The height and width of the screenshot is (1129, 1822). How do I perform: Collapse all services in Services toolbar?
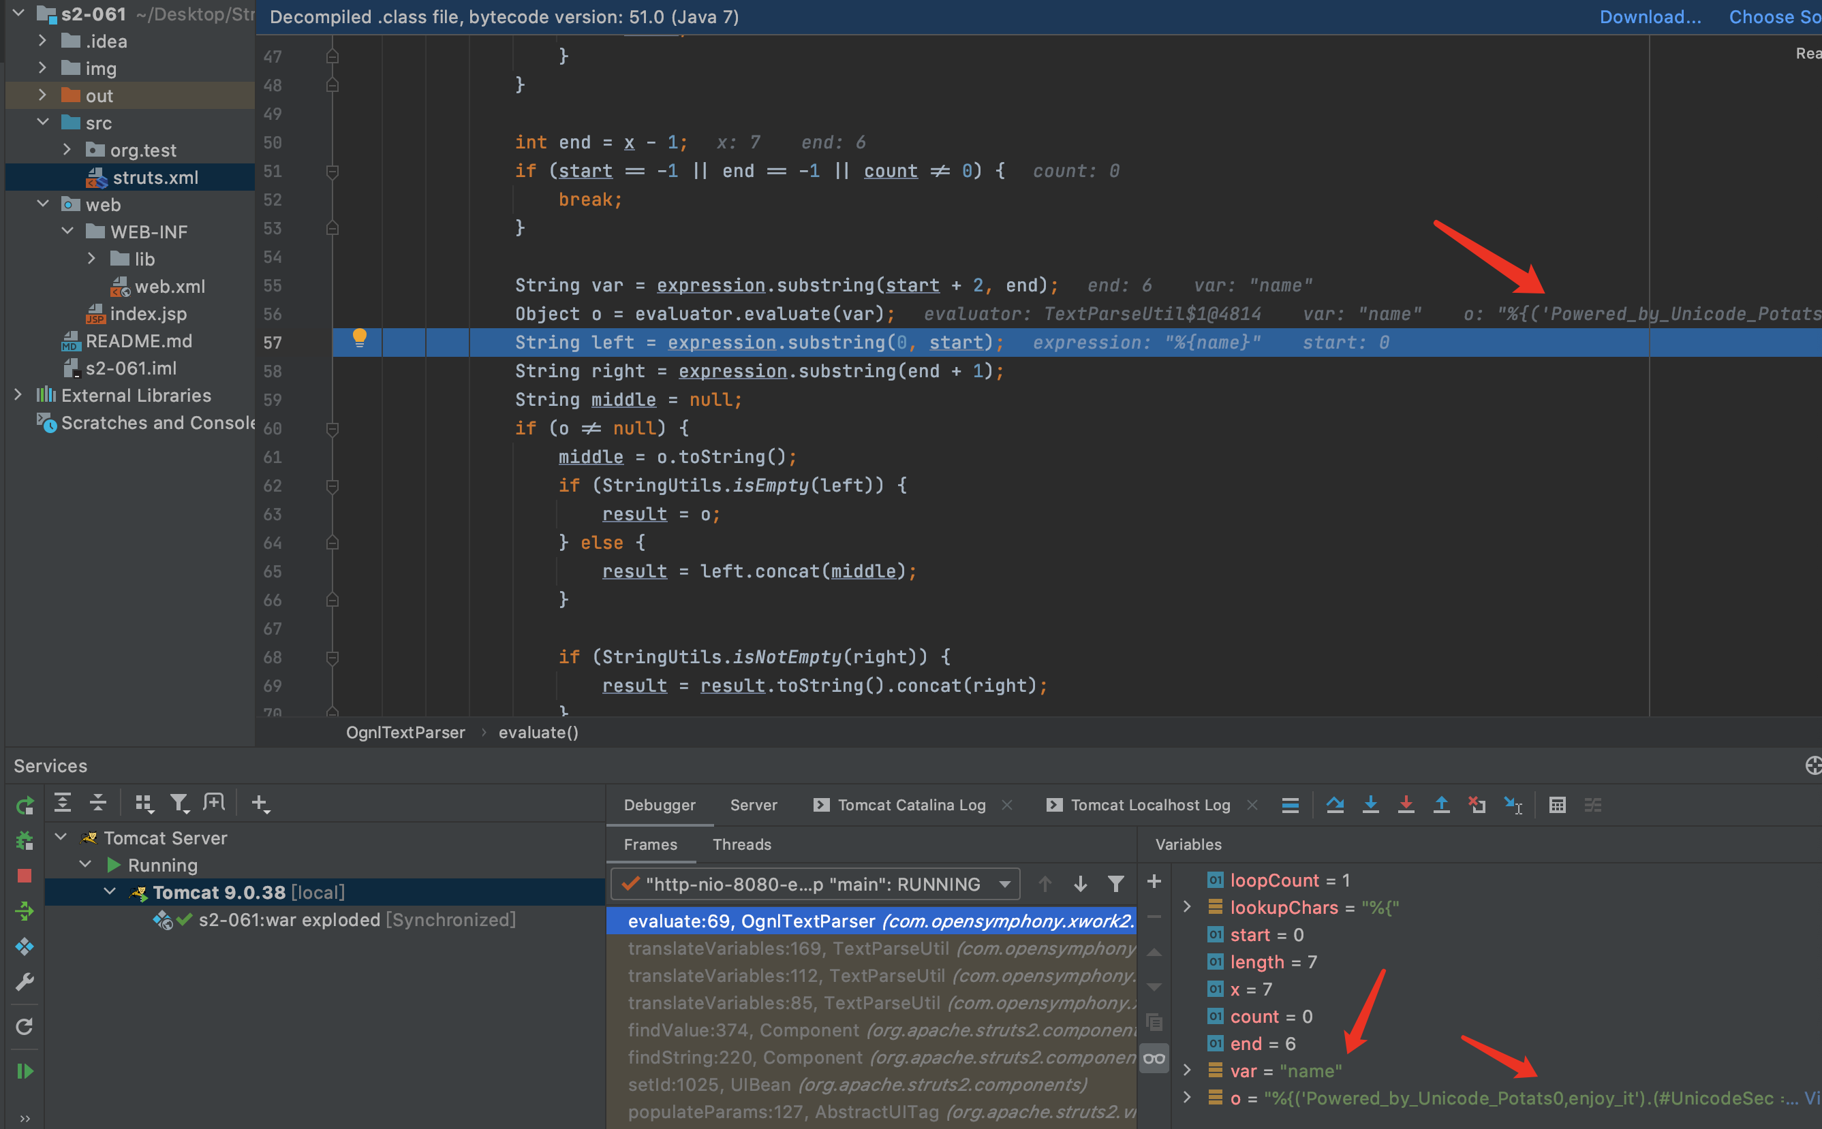[98, 803]
